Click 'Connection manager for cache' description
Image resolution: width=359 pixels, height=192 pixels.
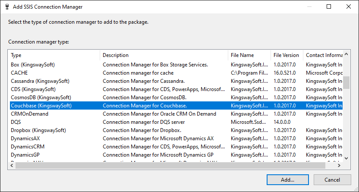(138, 73)
